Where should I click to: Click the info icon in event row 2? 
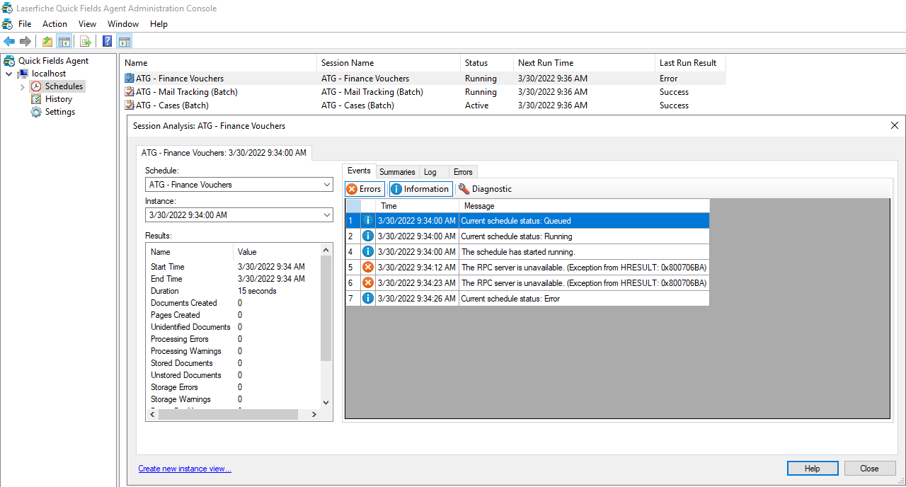[x=368, y=236]
